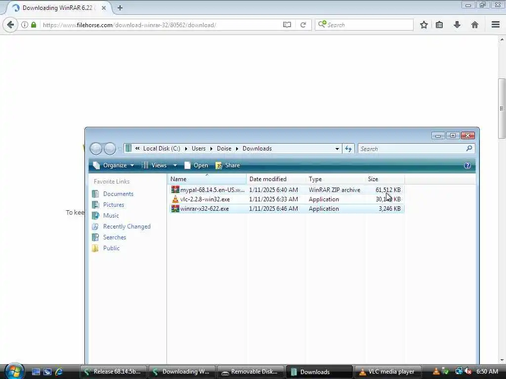This screenshot has height=379, width=506.
Task: Click Open in Explorer toolbar
Action: pos(196,165)
